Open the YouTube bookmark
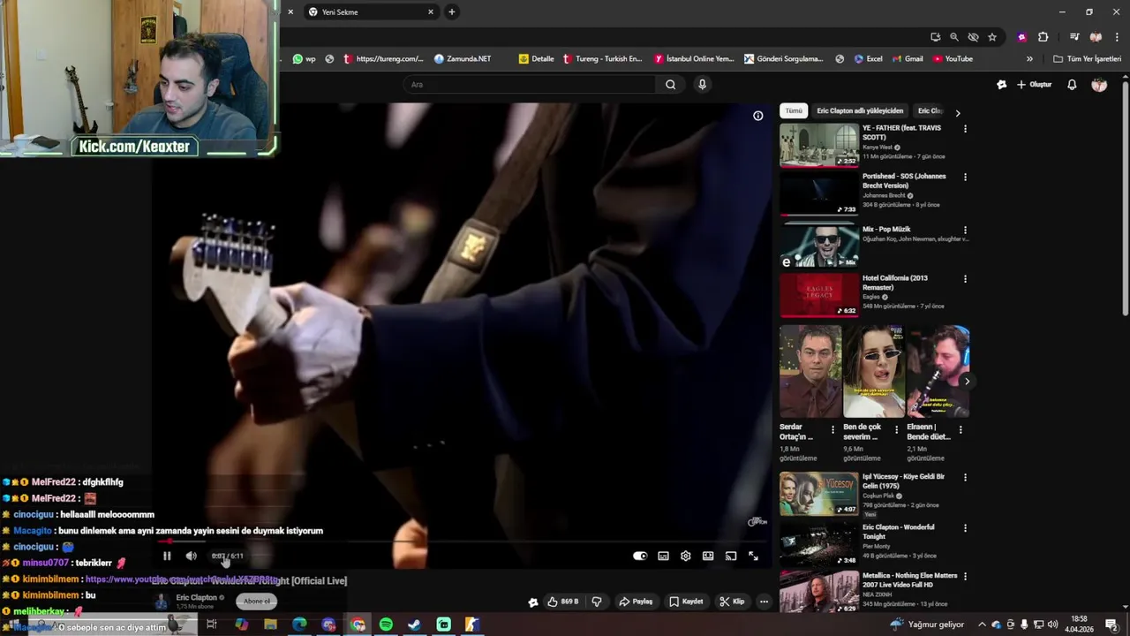Screen dimensions: 1130x636 953,59
